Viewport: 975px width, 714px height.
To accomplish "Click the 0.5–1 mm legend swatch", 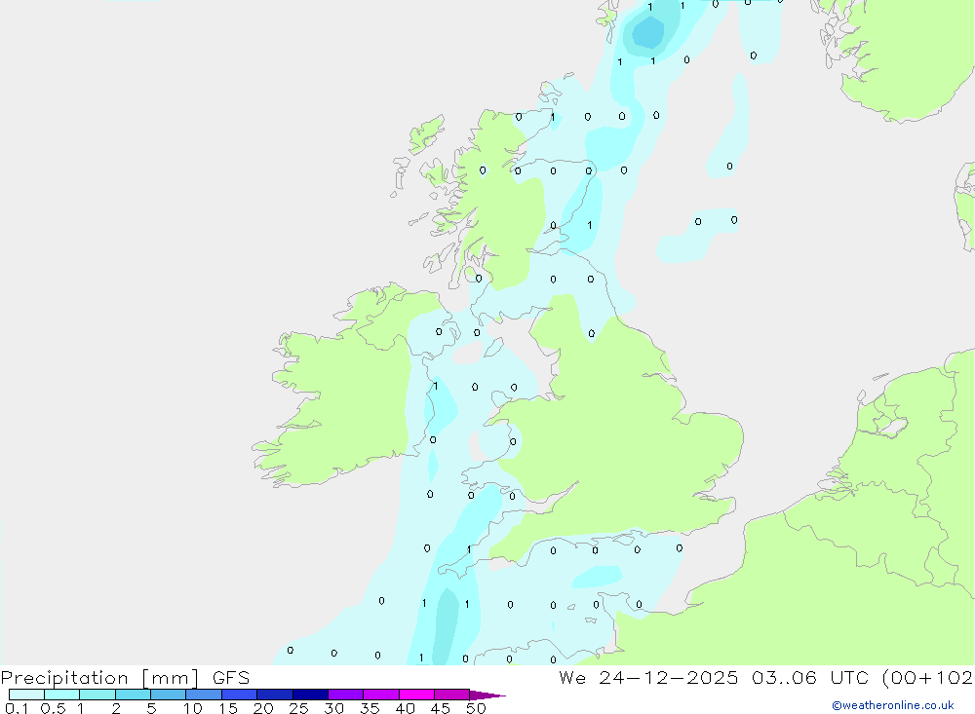I will click(x=62, y=695).
